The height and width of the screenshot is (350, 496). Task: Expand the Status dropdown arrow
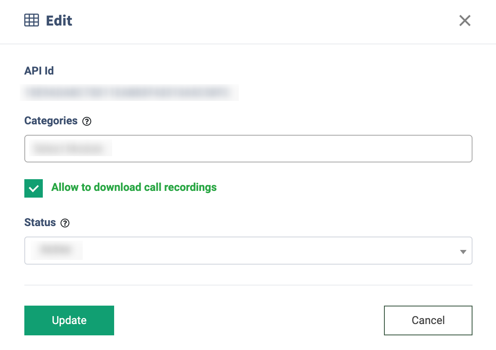pyautogui.click(x=463, y=252)
